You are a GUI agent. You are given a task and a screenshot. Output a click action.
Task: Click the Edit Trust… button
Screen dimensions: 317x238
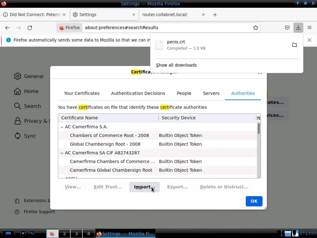[108, 187]
